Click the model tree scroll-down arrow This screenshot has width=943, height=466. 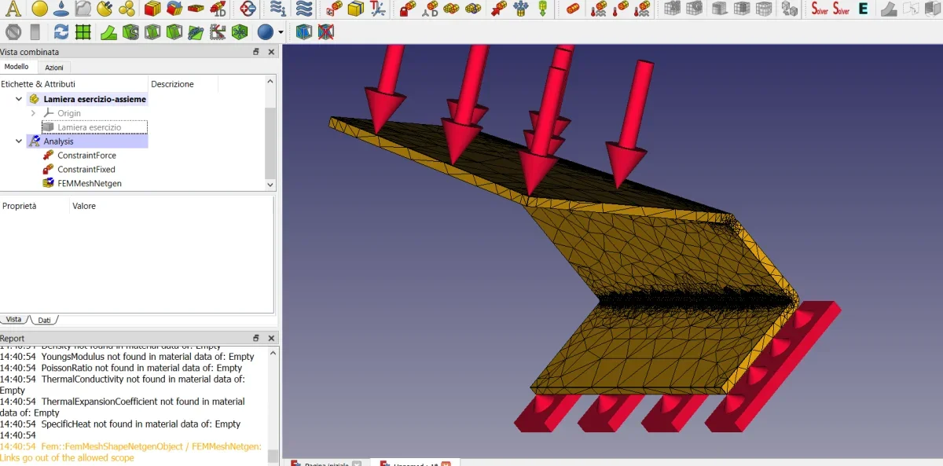tap(271, 185)
